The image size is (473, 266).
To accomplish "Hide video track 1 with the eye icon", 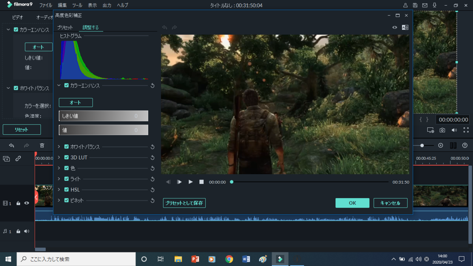I will click(x=27, y=203).
